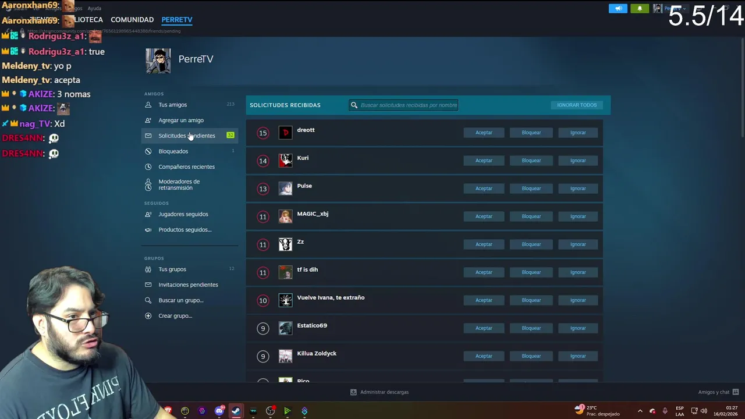Click the magnifier icon in requests search
This screenshot has width=745, height=419.
354,105
